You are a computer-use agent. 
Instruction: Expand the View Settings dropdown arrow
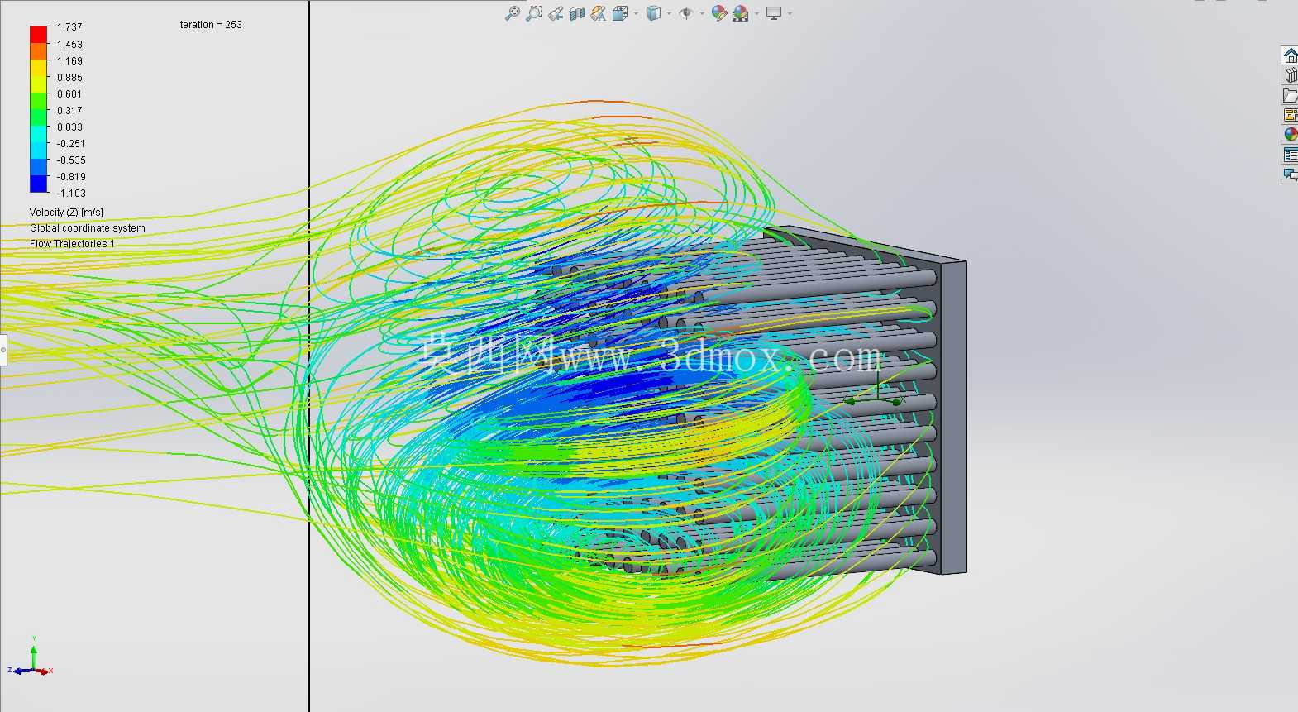point(790,14)
